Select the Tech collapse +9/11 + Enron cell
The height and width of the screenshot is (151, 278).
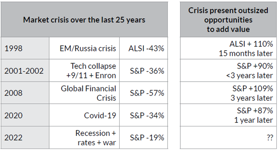(84, 70)
